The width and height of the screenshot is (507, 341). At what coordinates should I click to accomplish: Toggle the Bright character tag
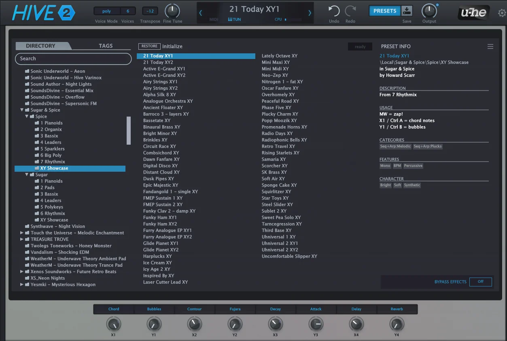pyautogui.click(x=385, y=185)
